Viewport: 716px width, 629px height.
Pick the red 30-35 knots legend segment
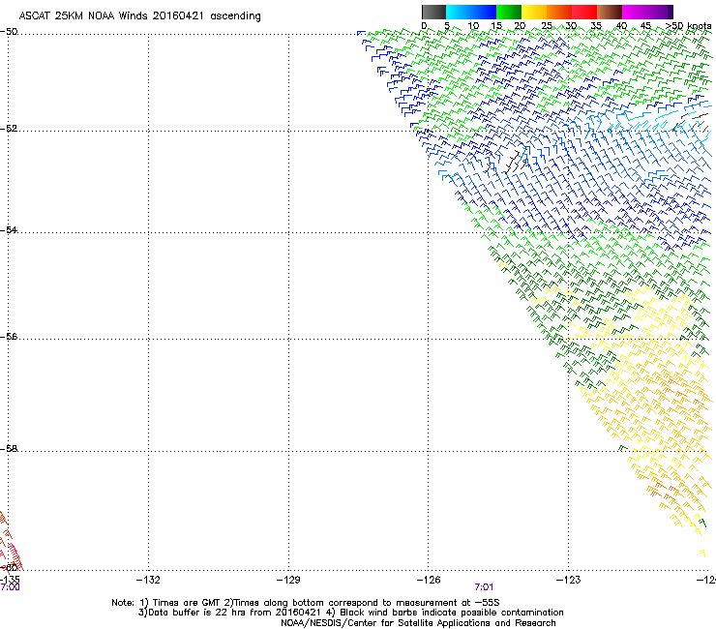click(584, 12)
